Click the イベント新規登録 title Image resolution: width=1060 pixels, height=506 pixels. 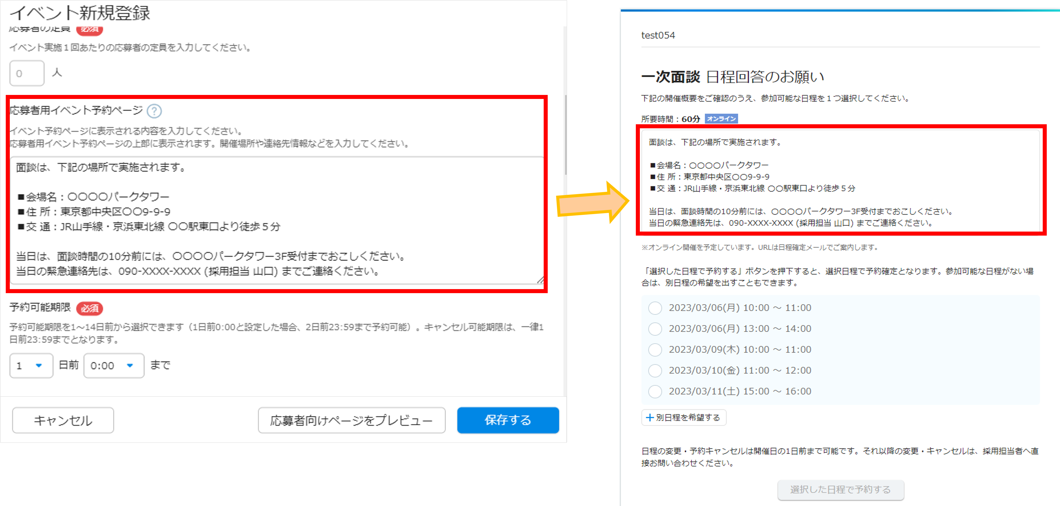coord(80,13)
